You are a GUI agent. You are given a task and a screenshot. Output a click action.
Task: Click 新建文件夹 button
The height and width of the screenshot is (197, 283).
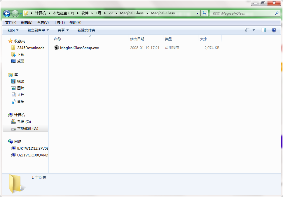coord(86,30)
